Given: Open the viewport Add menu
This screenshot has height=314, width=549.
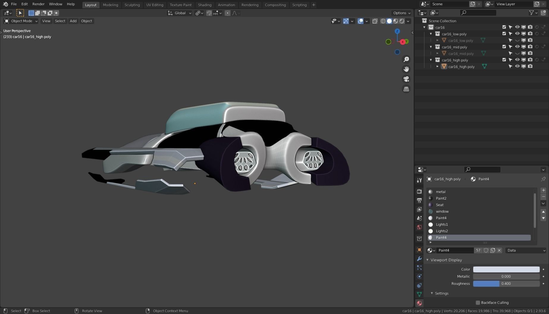Looking at the screenshot, I should pyautogui.click(x=73, y=21).
